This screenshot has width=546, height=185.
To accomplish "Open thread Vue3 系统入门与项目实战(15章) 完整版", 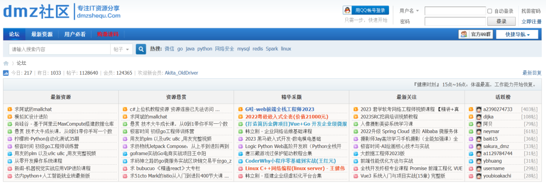I will click(x=403, y=176).
